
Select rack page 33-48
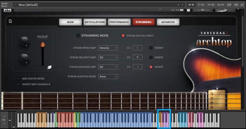tap(211, 5)
